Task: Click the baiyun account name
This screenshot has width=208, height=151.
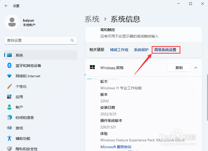Action: (x=28, y=20)
